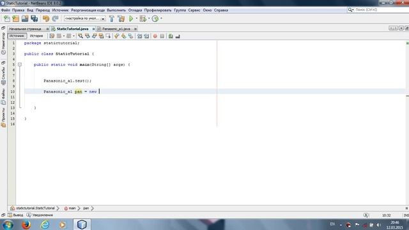This screenshot has width=409, height=230.
Task: Click the Comment editor toolbar icon
Action: (x=171, y=36)
